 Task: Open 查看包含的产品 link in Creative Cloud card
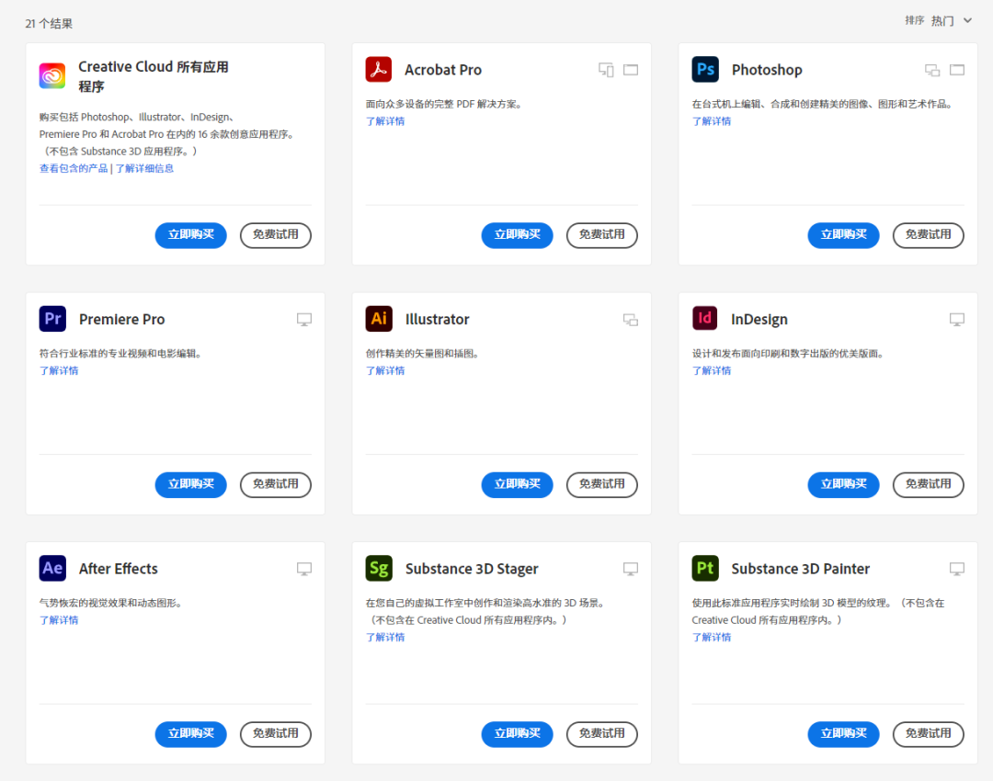pyautogui.click(x=74, y=168)
